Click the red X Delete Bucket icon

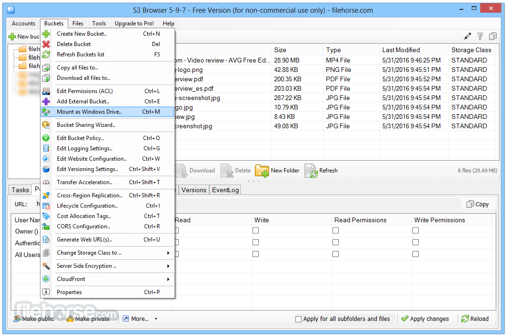click(46, 44)
